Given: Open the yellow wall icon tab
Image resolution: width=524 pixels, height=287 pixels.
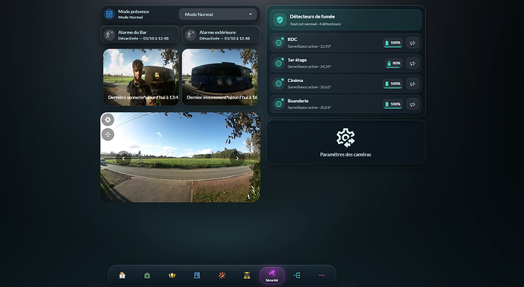Looking at the screenshot, I should click(247, 276).
